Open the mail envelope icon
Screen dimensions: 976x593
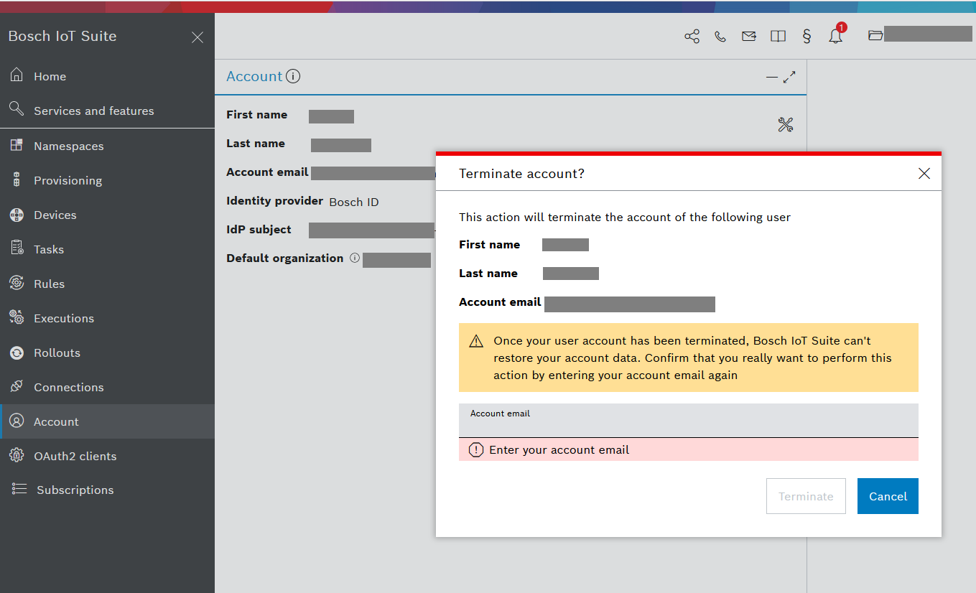point(749,37)
